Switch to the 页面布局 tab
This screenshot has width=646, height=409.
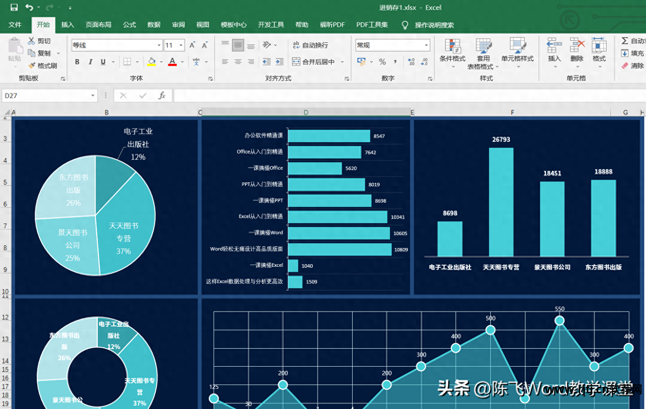pos(99,25)
